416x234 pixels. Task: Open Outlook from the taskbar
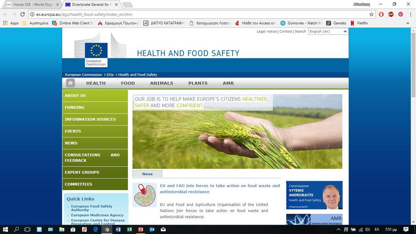tap(152, 229)
